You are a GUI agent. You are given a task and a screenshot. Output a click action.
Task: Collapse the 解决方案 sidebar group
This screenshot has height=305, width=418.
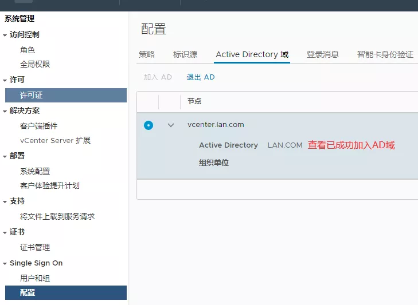[5, 111]
